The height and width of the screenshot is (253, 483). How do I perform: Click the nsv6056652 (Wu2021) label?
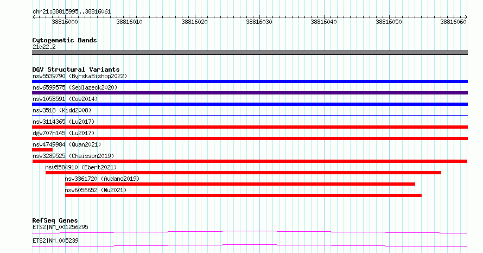pyautogui.click(x=96, y=190)
